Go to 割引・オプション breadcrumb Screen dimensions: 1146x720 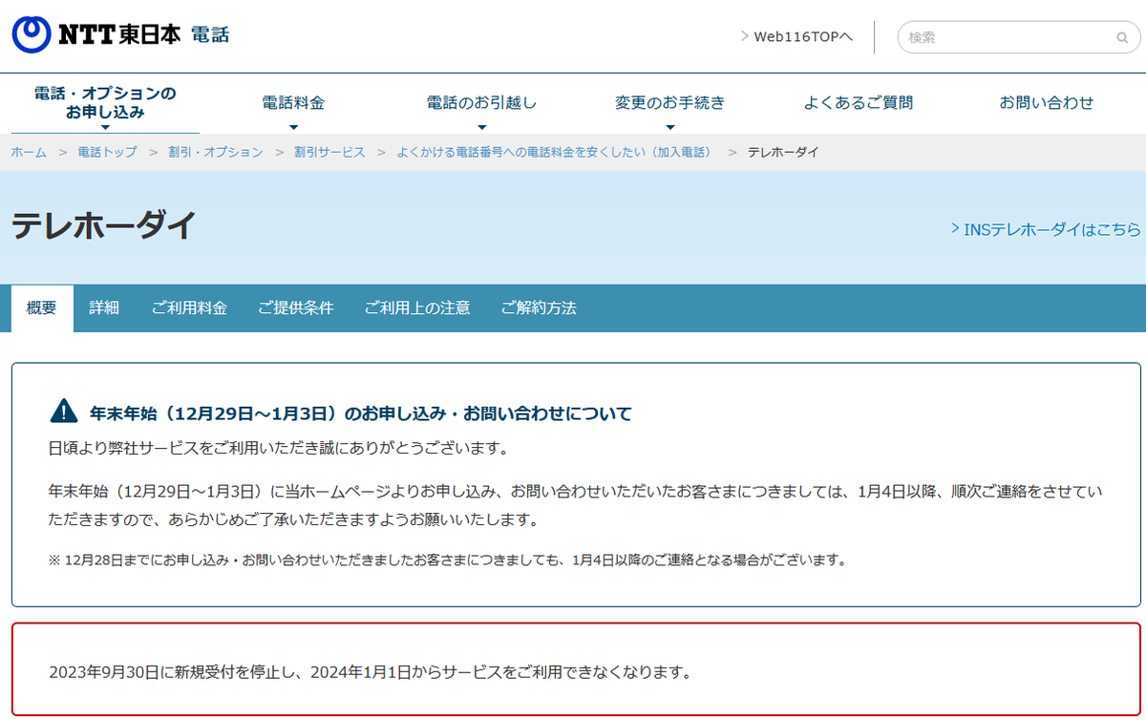pos(216,153)
